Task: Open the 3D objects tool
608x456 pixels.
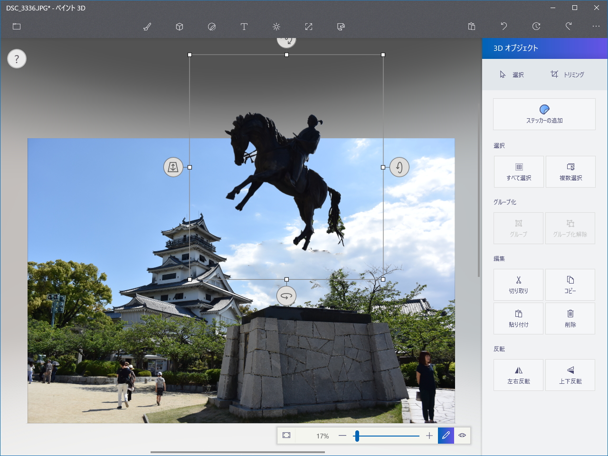Action: click(180, 27)
